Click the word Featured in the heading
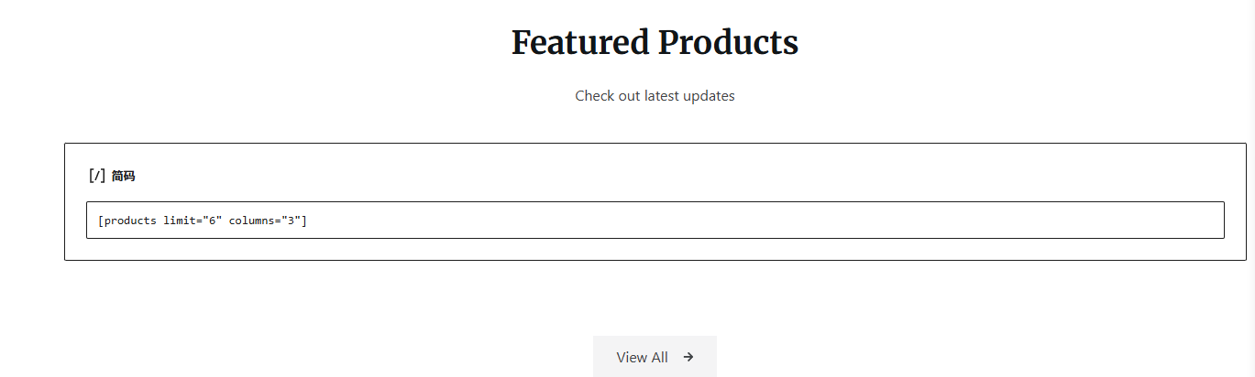1255x377 pixels. [x=580, y=43]
